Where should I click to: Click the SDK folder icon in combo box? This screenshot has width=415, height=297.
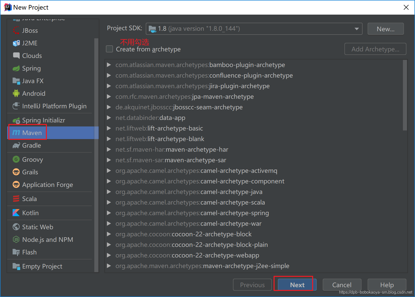152,29
